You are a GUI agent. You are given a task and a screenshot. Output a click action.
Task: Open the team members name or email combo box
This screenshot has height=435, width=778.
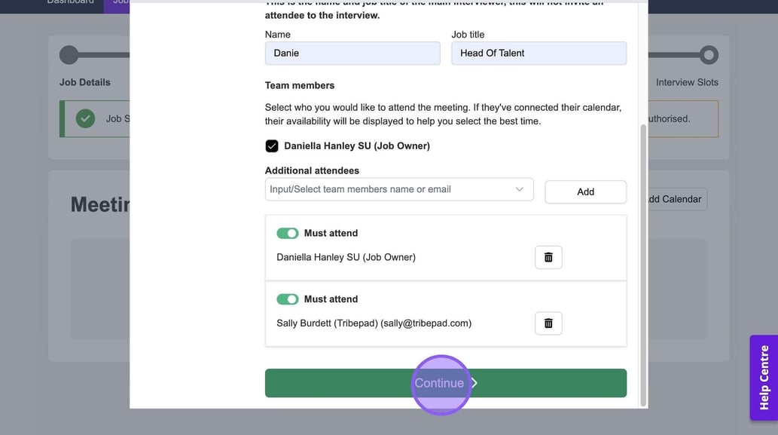point(392,189)
